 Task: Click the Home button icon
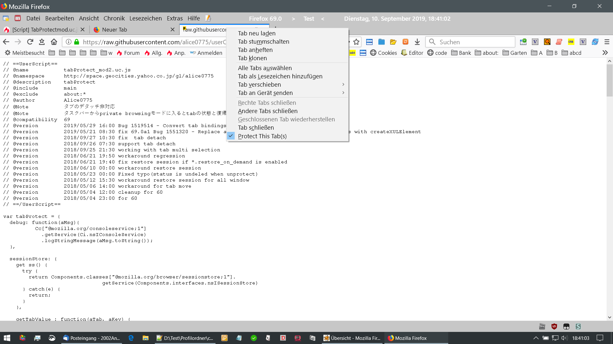click(54, 42)
